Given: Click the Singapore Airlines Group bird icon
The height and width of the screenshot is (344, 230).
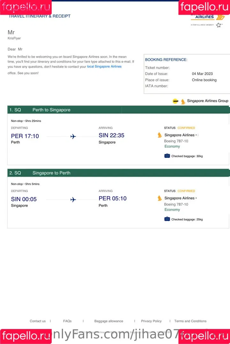Looking at the screenshot, I should tap(183, 101).
